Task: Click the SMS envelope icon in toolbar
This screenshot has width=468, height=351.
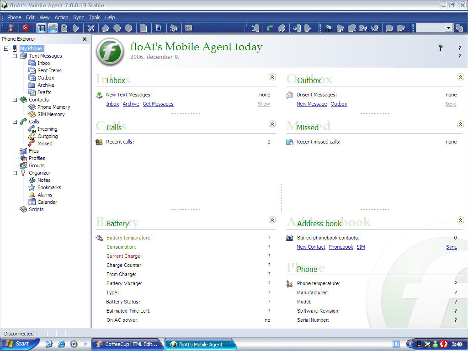Action: [328, 28]
